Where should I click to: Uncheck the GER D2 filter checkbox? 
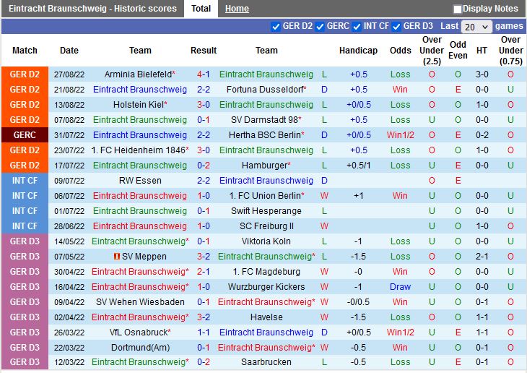pos(276,27)
